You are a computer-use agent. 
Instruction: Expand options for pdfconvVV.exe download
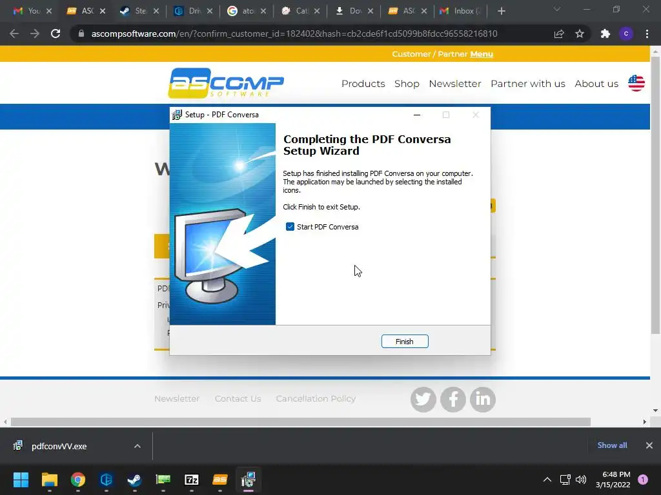coord(137,446)
